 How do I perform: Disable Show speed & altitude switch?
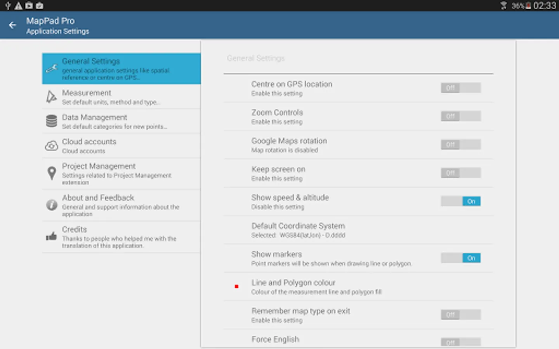[461, 201]
